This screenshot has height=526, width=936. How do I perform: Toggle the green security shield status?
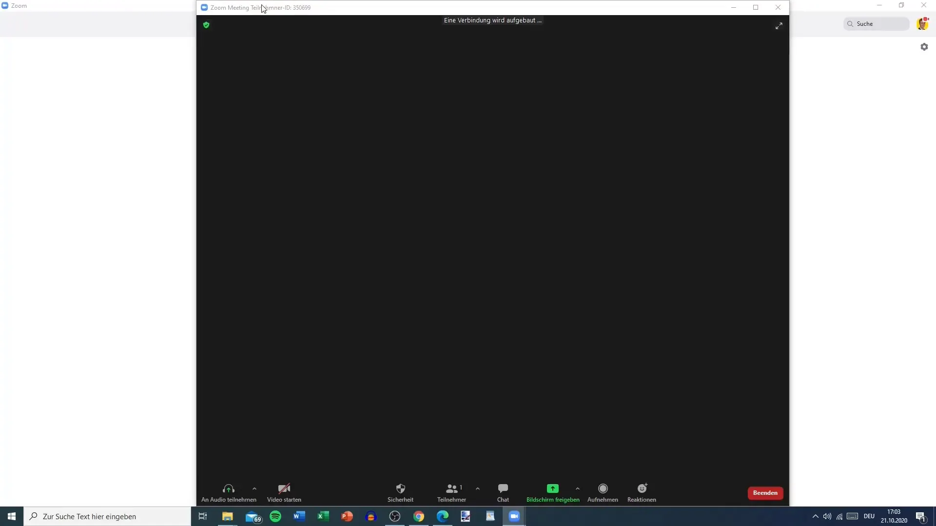(x=206, y=24)
